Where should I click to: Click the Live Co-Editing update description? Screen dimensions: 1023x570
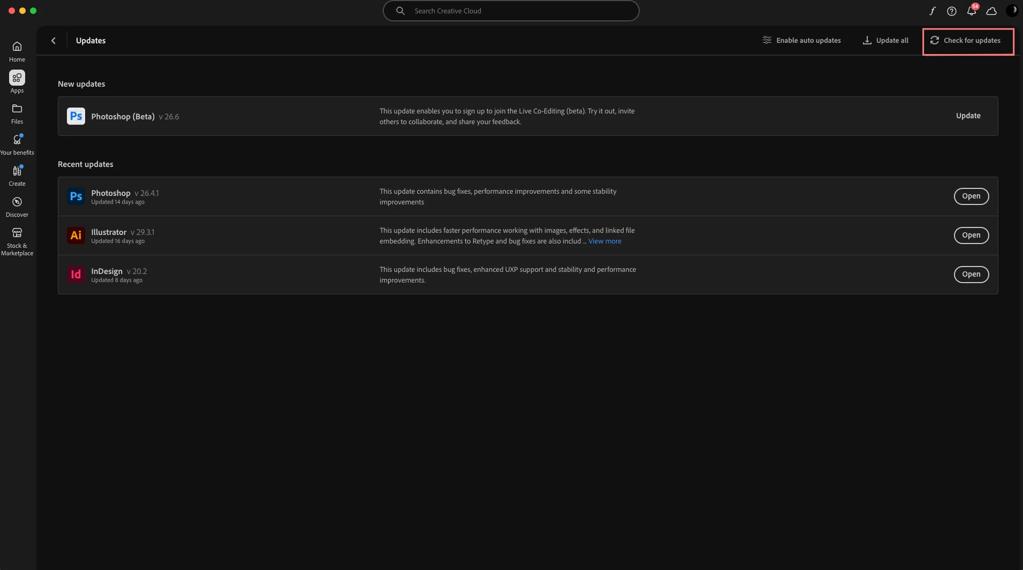507,117
